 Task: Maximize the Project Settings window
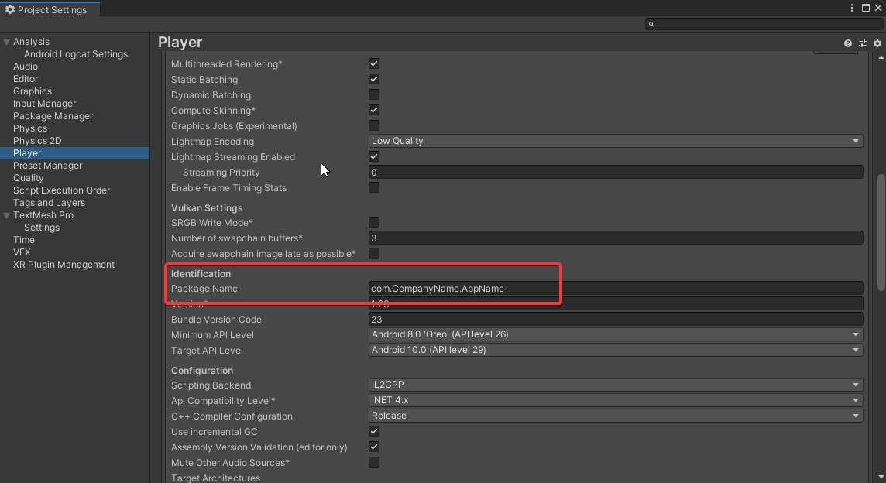tap(866, 9)
